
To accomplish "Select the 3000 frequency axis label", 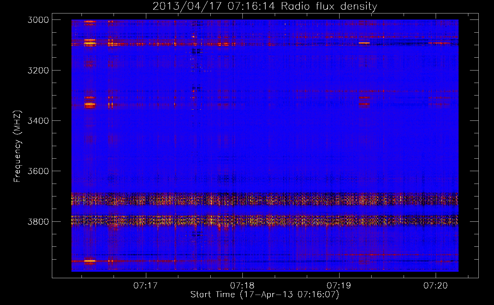I will [x=38, y=20].
